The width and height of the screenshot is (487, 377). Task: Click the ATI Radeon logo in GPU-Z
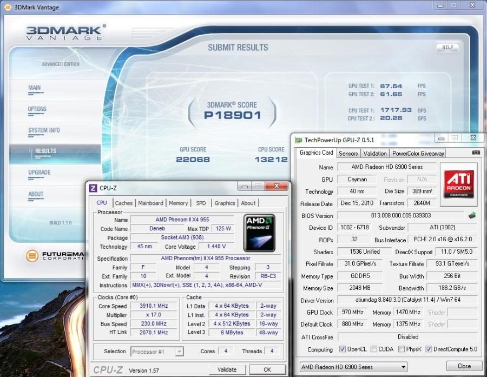click(458, 183)
